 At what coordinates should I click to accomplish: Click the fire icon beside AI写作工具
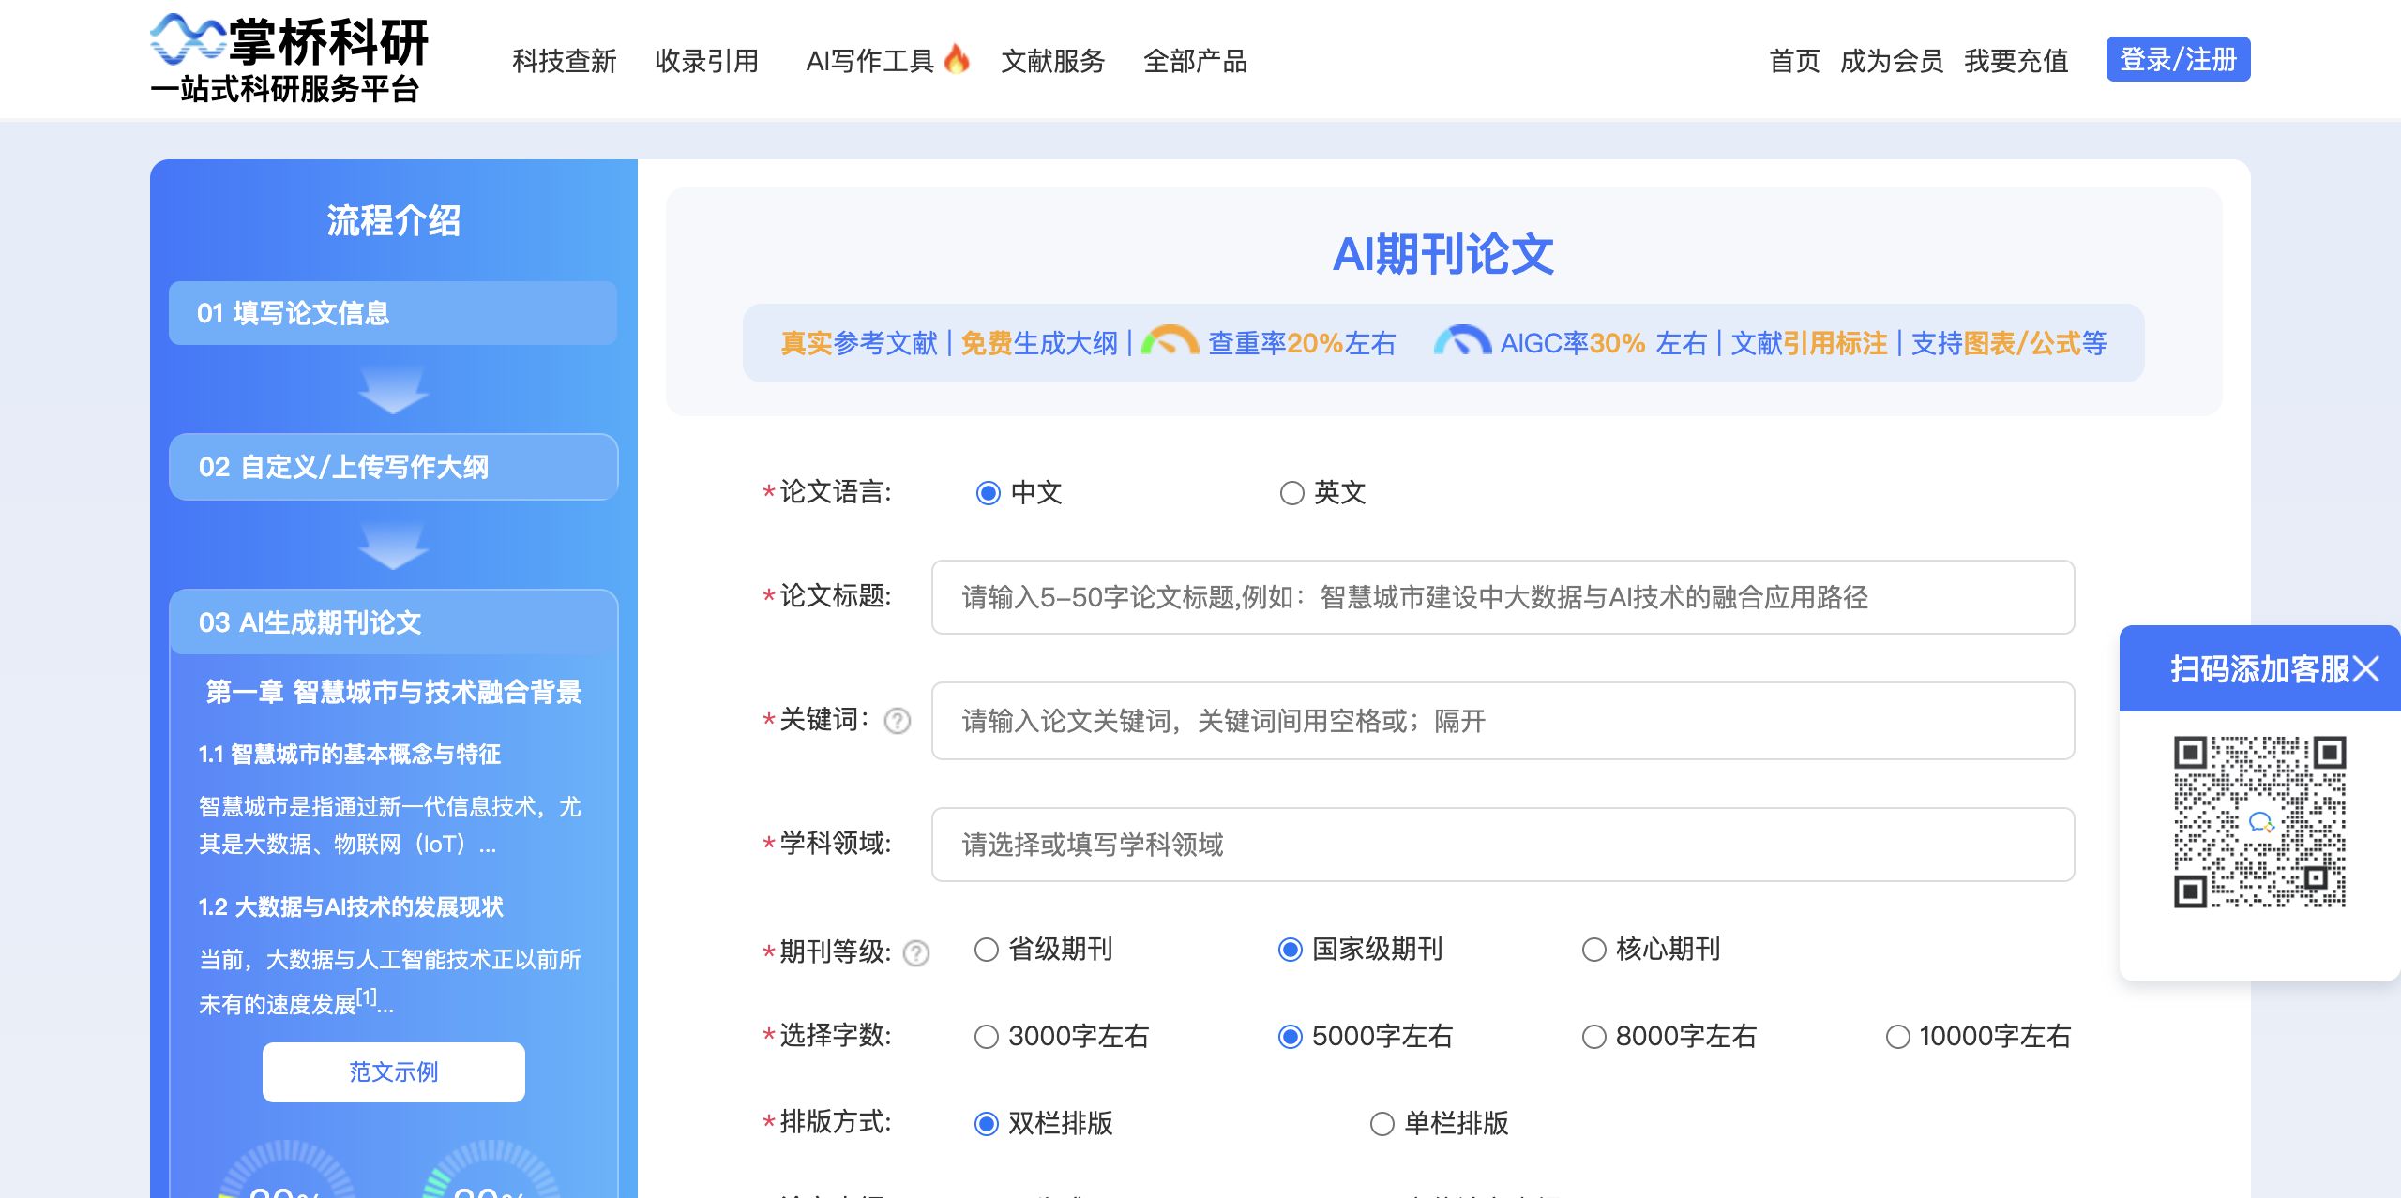click(x=956, y=59)
